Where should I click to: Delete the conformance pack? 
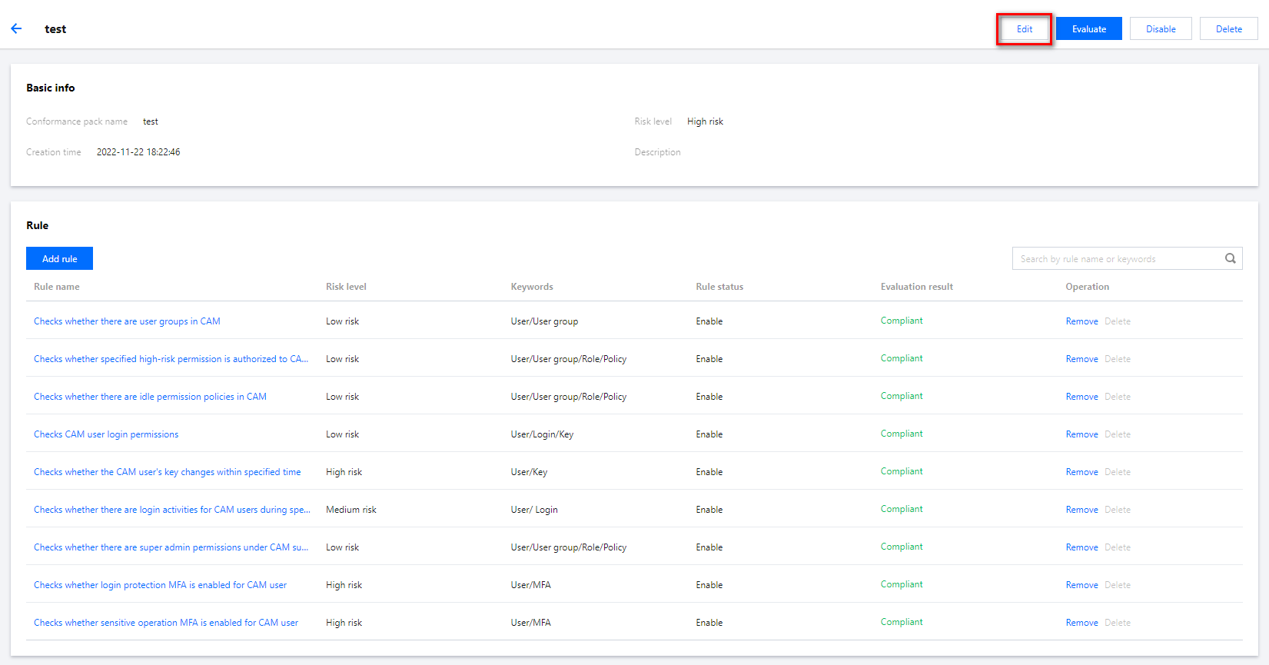1228,29
